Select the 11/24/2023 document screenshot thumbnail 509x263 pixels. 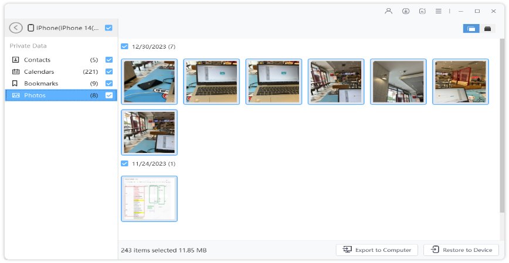pos(149,199)
